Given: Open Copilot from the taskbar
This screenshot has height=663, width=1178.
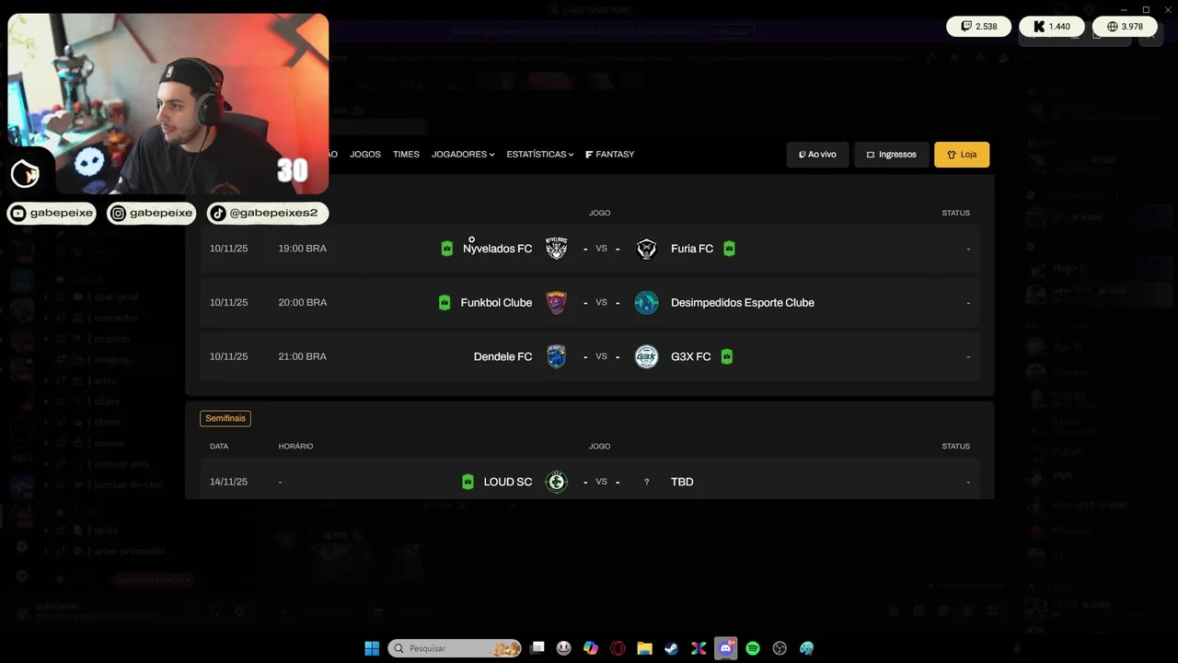Looking at the screenshot, I should 591,648.
